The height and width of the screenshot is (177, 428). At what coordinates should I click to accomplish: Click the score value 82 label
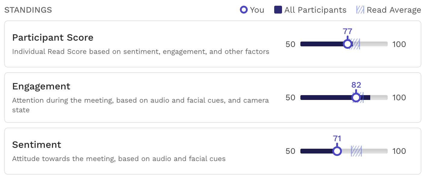click(356, 85)
